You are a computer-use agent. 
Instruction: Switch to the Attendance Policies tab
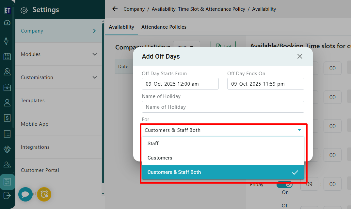pos(164,27)
